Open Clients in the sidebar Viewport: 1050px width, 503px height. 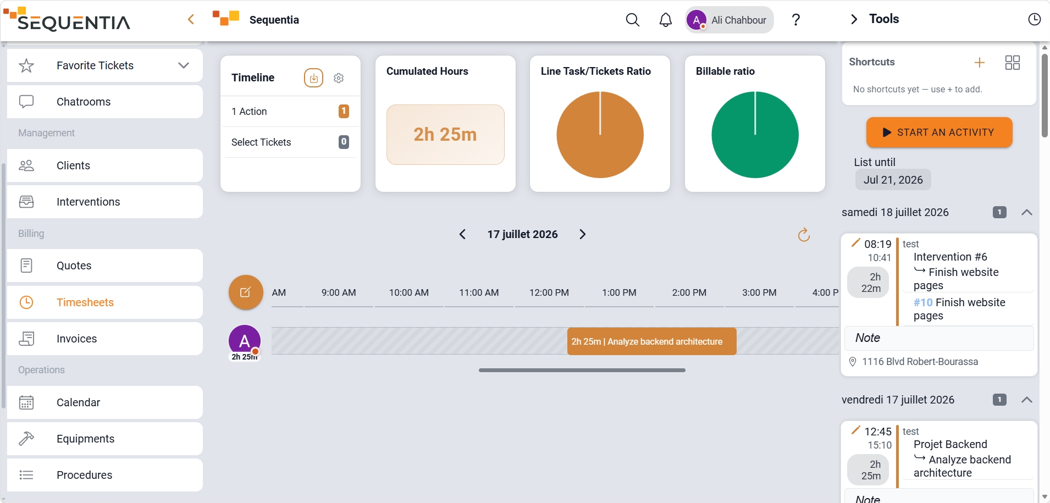pyautogui.click(x=104, y=165)
